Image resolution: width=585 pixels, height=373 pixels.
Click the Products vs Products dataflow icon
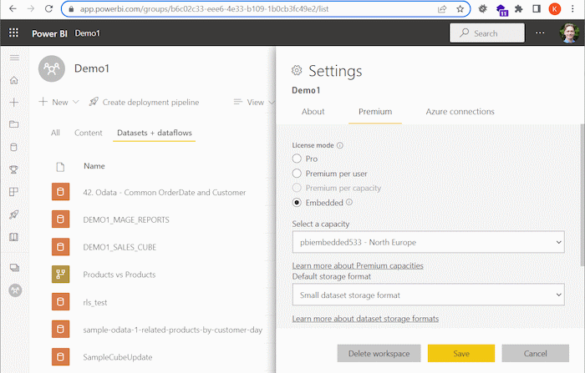tap(60, 275)
